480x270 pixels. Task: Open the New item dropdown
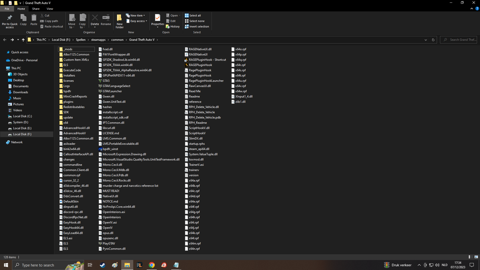coord(135,15)
